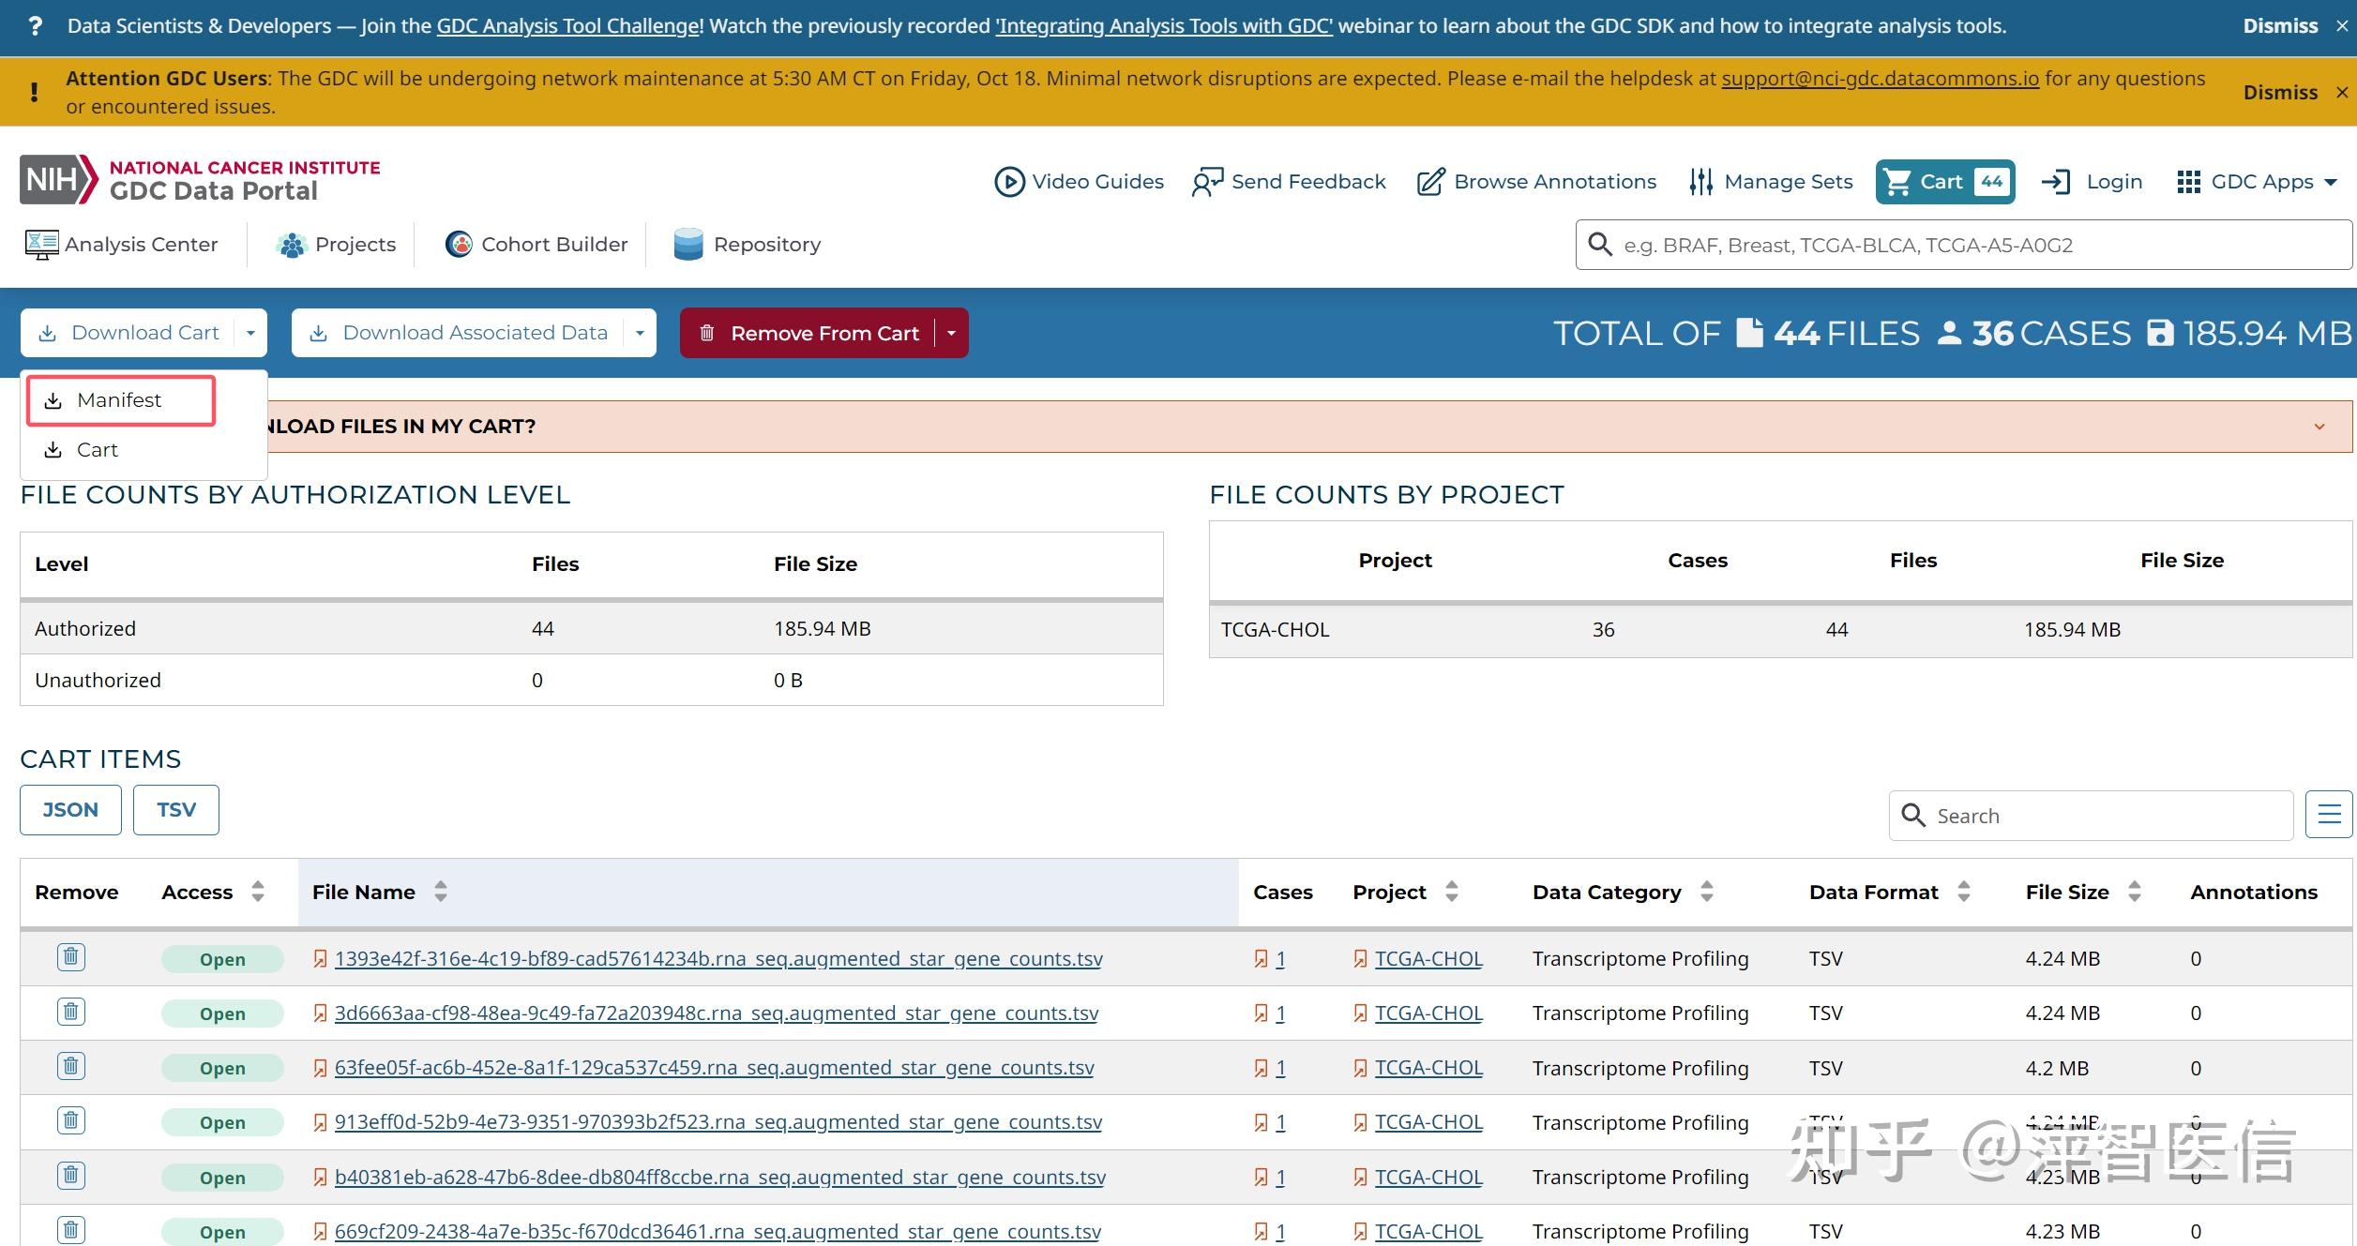Expand the Download Associated Data dropdown arrow

point(640,333)
